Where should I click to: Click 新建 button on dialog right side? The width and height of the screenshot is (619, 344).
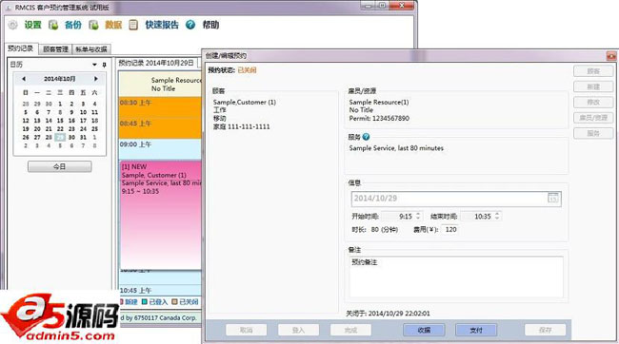(x=593, y=86)
